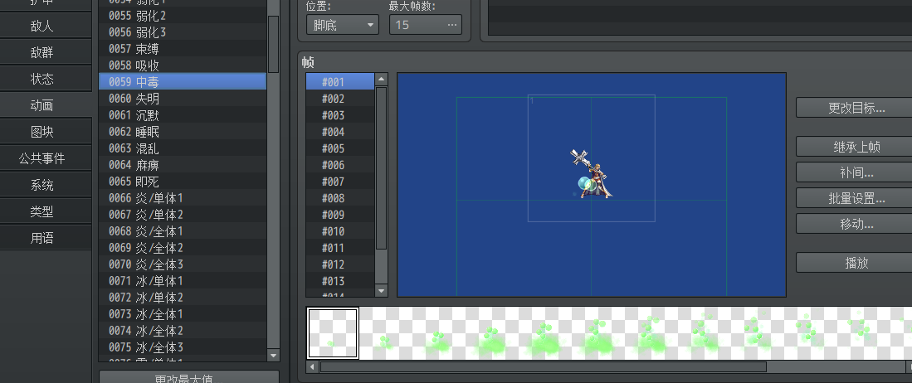
Task: Open the 补间... dialog
Action: (854, 172)
